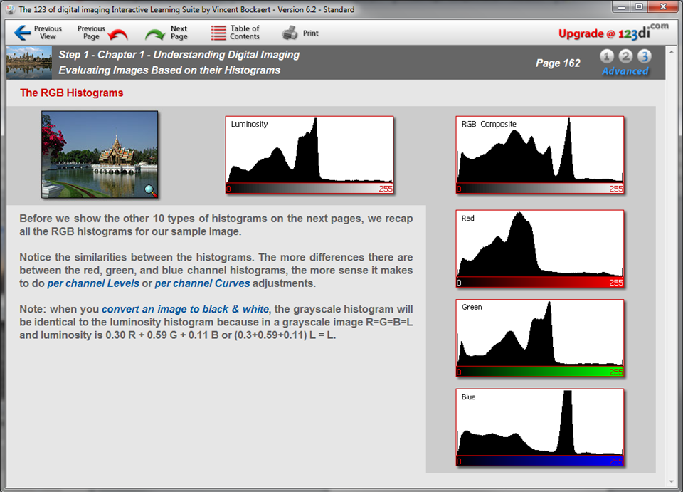Select difficulty level 1 circle
Image resolution: width=683 pixels, height=492 pixels.
pos(606,56)
